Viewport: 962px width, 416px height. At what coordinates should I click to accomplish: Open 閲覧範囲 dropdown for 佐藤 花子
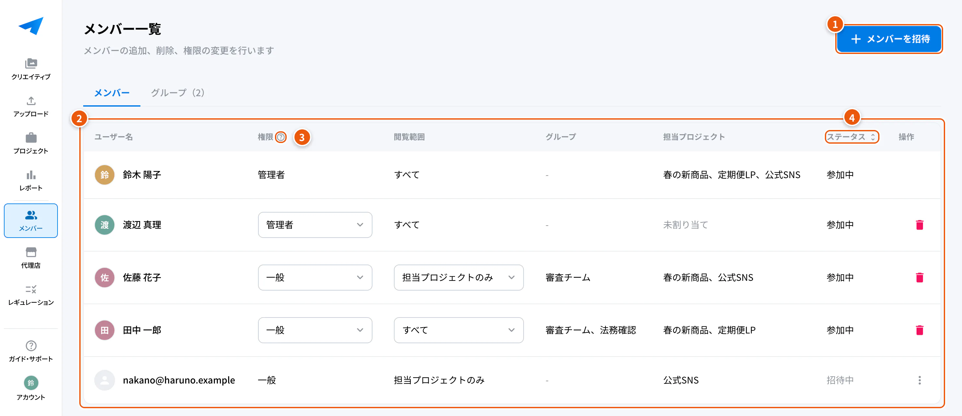(x=459, y=278)
